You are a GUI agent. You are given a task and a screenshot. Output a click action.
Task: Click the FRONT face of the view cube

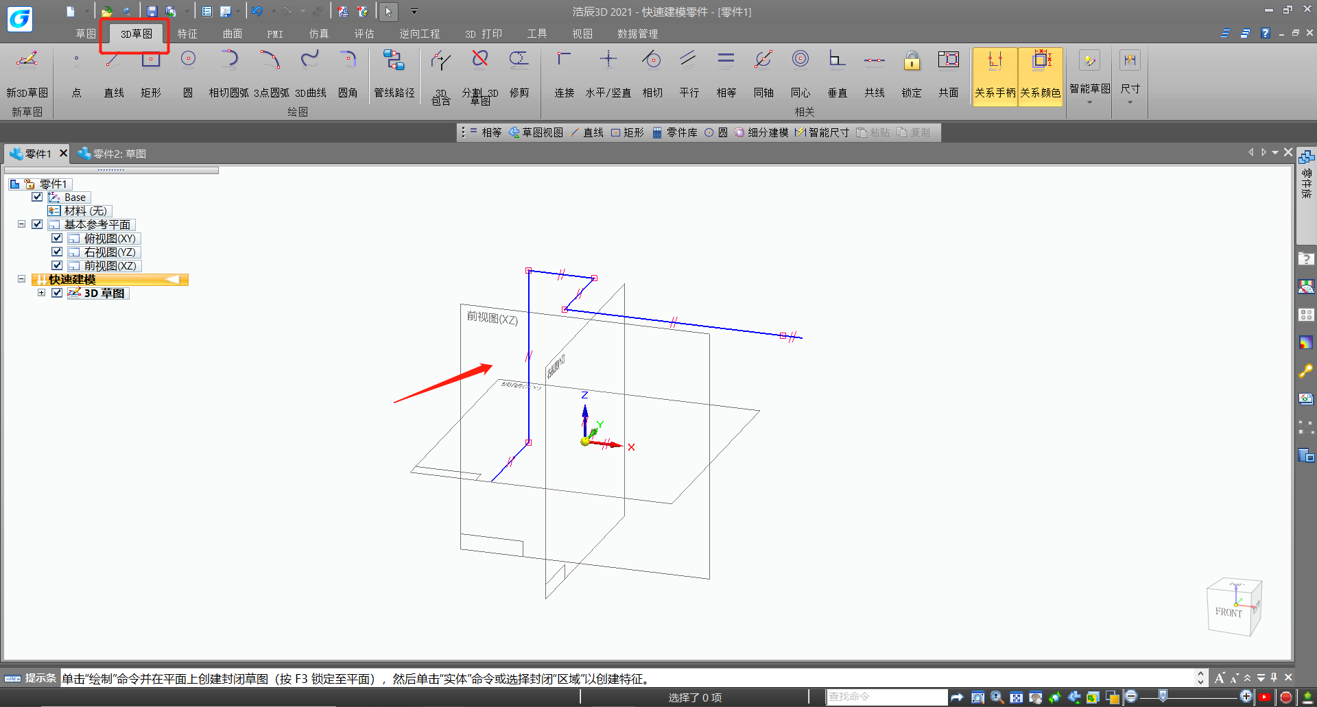tap(1229, 612)
